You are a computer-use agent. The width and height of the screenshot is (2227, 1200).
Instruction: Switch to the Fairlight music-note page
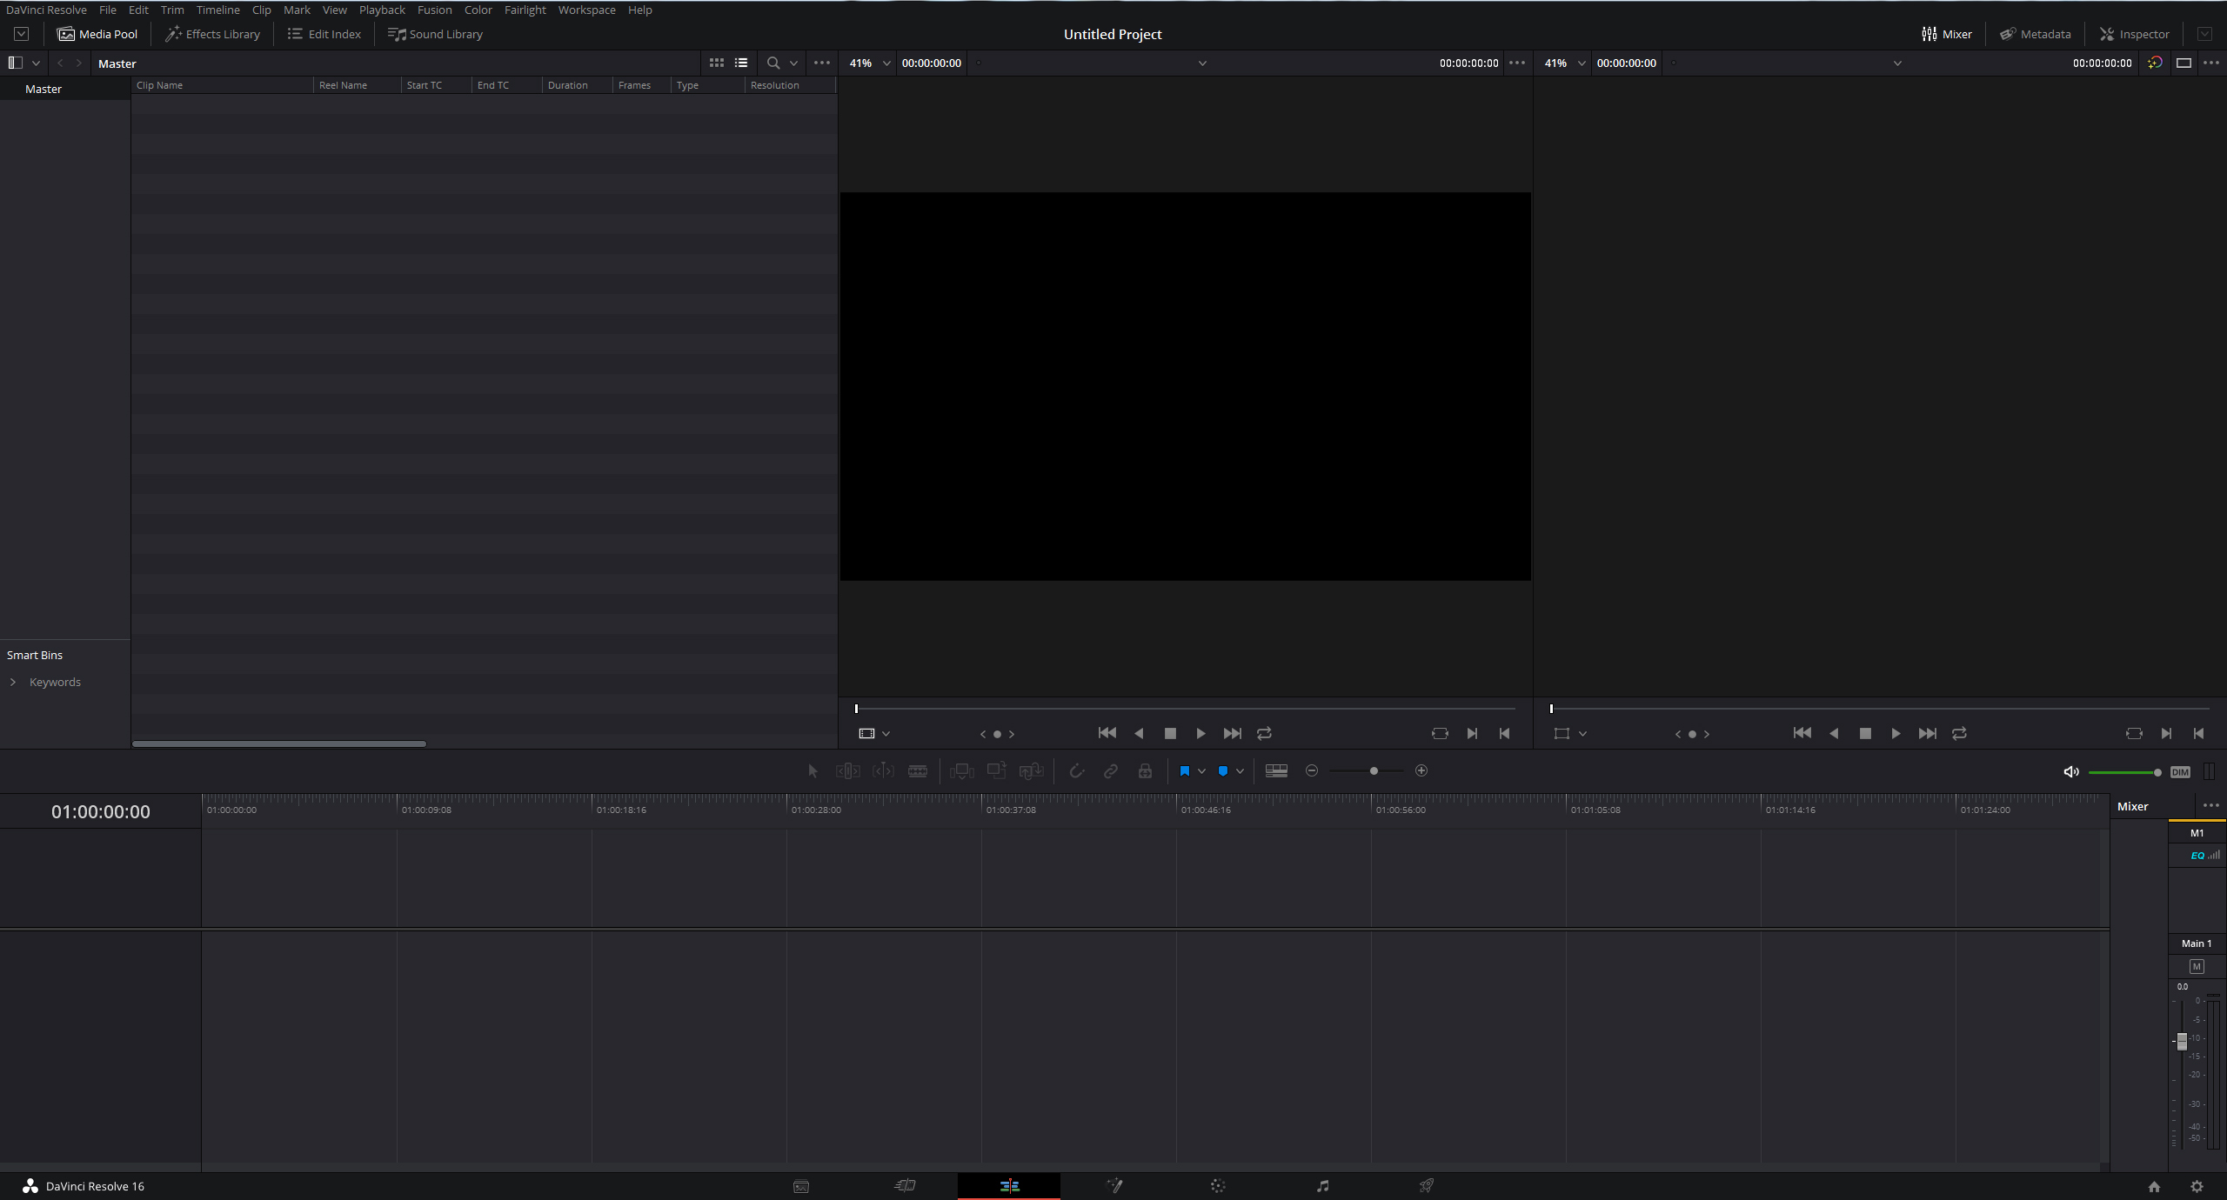1322,1186
